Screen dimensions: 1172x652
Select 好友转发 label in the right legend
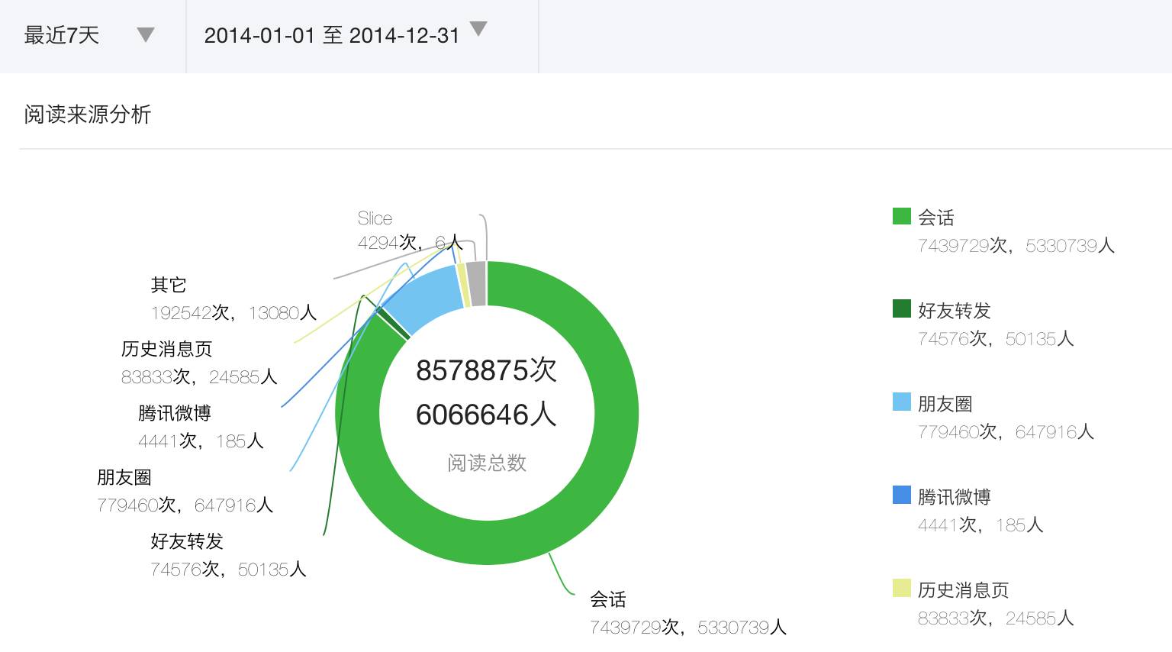955,311
